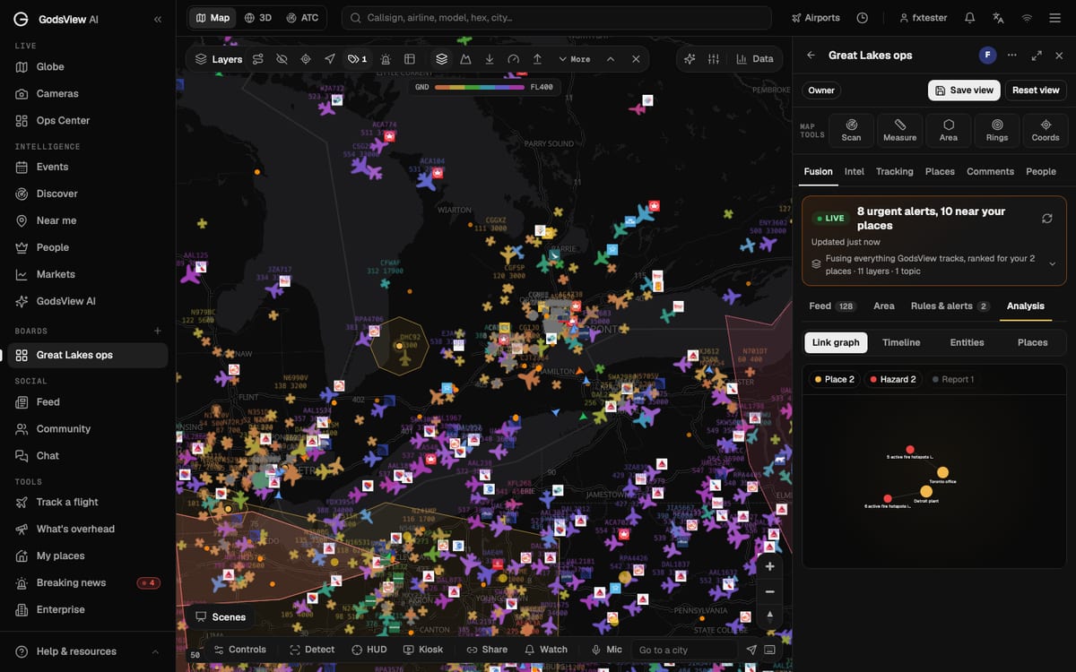1076x672 pixels.
Task: Switch to ATC view mode
Action: click(303, 18)
